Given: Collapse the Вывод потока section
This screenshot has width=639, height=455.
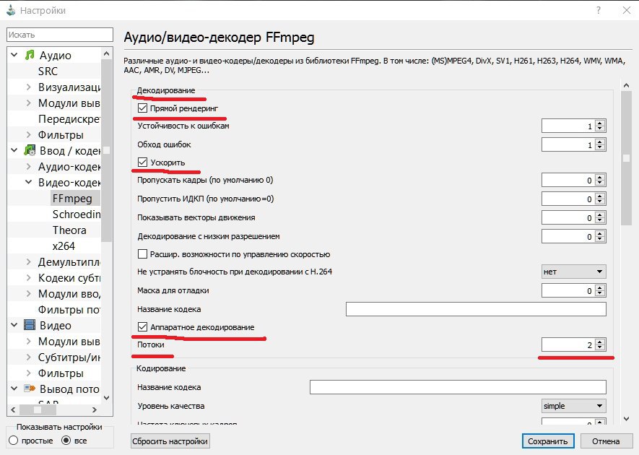Looking at the screenshot, I should point(14,389).
